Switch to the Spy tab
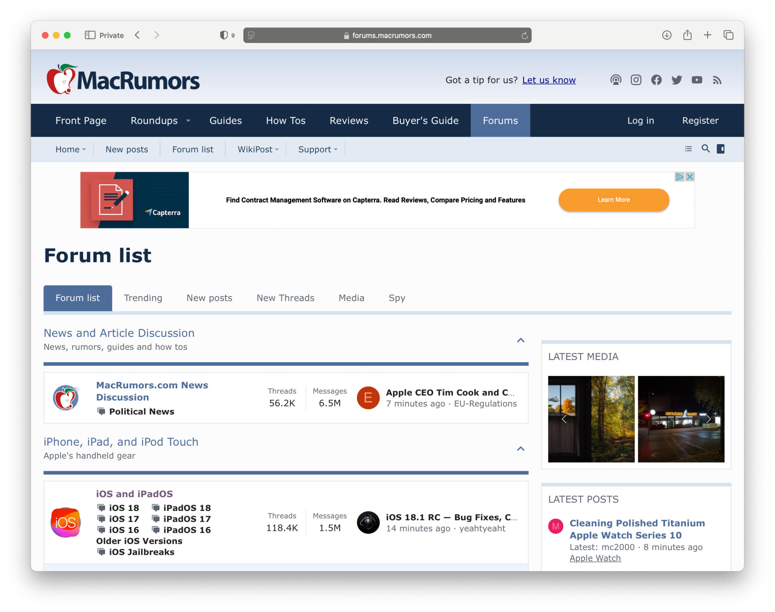The image size is (775, 612). pyautogui.click(x=397, y=298)
